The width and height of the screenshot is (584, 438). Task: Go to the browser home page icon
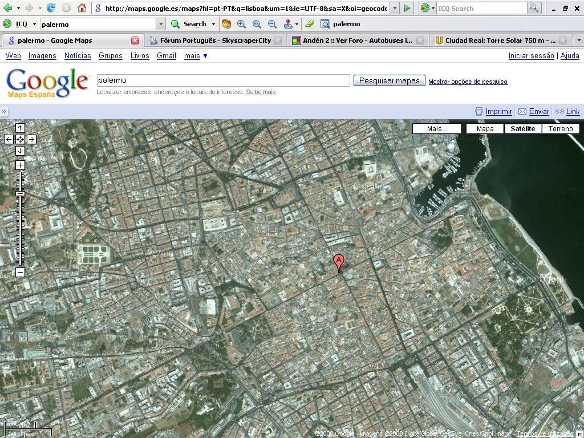click(x=82, y=8)
